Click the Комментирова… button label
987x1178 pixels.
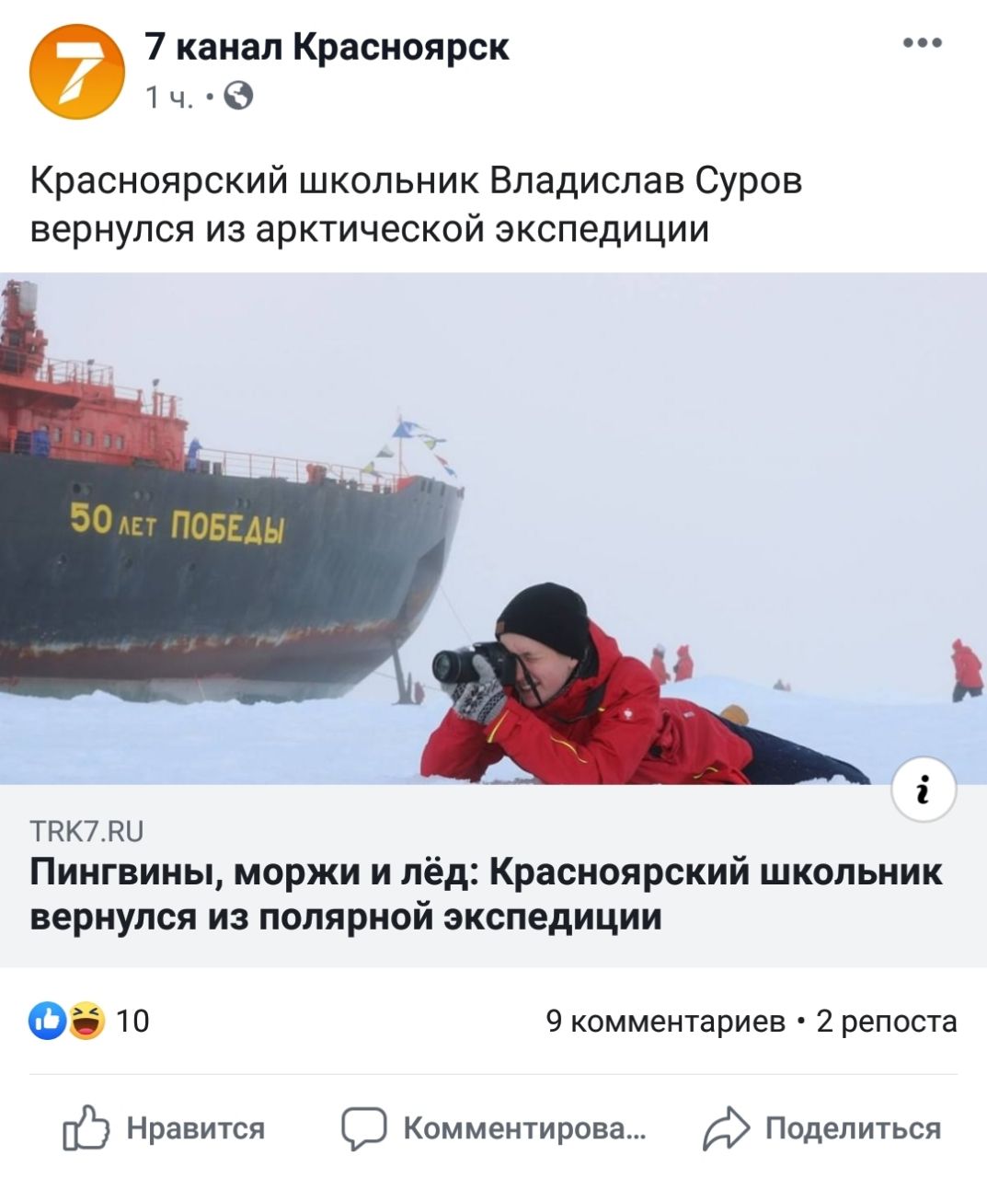[524, 1128]
